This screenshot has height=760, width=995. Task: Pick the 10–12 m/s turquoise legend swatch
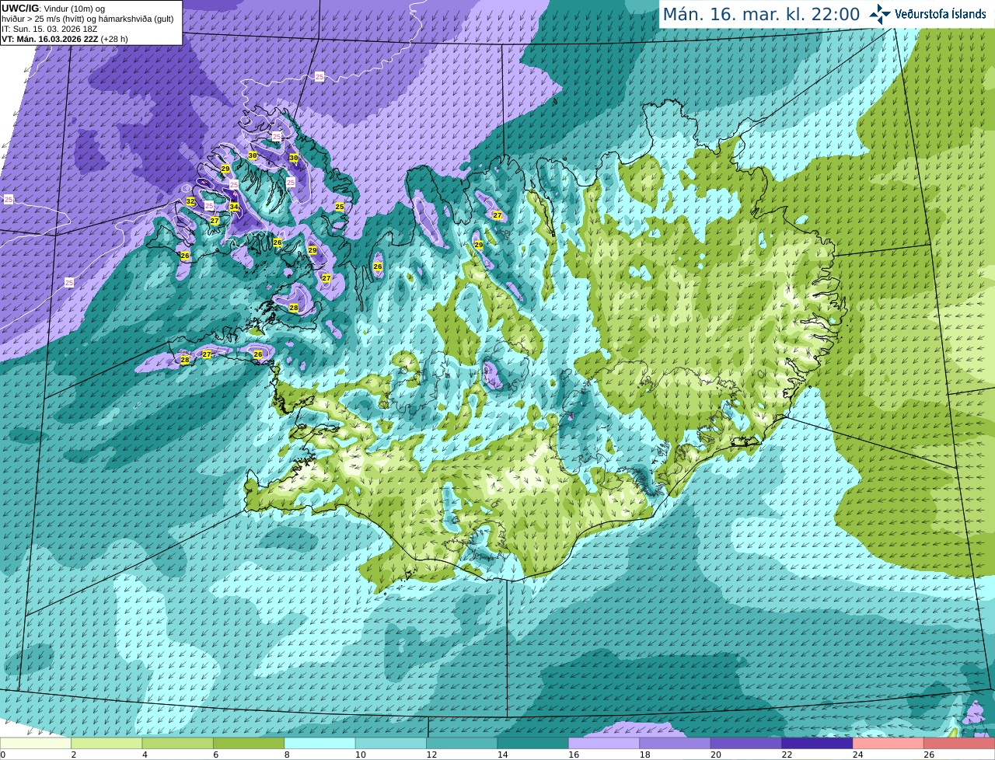[x=390, y=743]
